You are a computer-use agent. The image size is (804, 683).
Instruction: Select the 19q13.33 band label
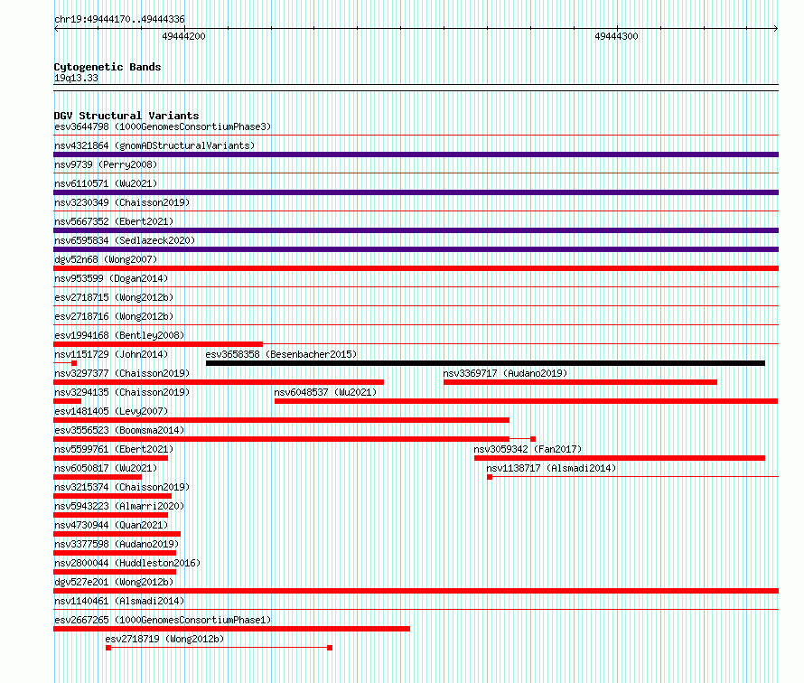click(76, 78)
